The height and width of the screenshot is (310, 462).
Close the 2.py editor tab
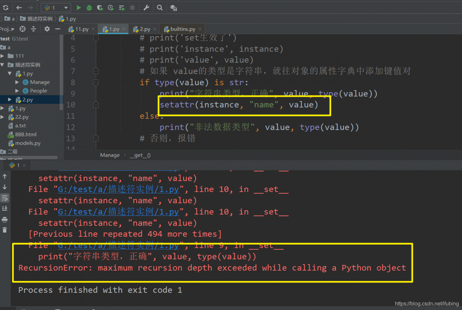[x=155, y=29]
